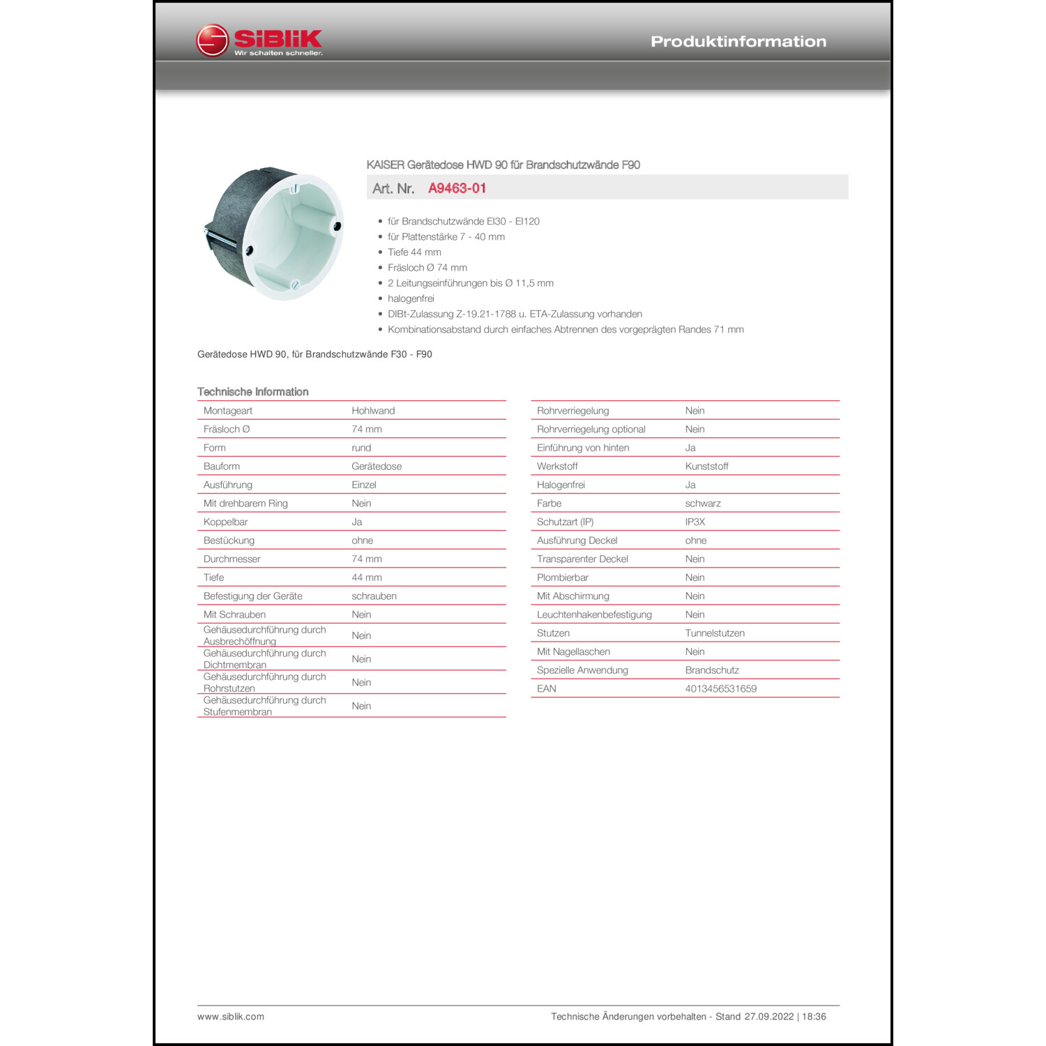
Task: Click the 'Rohrverriegelung optional' label
Action: (591, 430)
